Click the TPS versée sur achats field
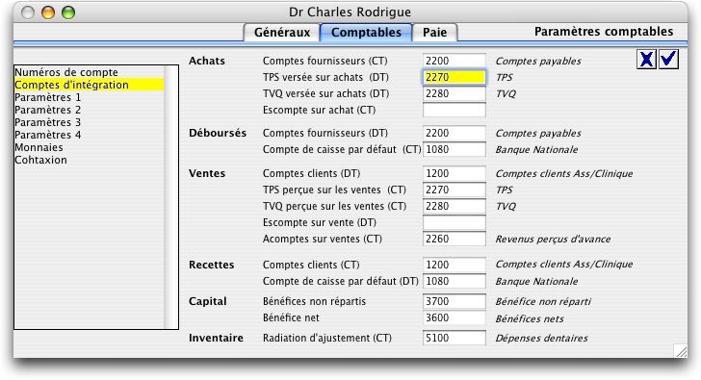 454,77
